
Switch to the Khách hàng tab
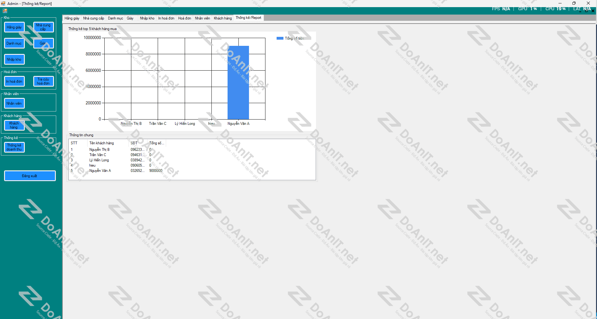(223, 18)
